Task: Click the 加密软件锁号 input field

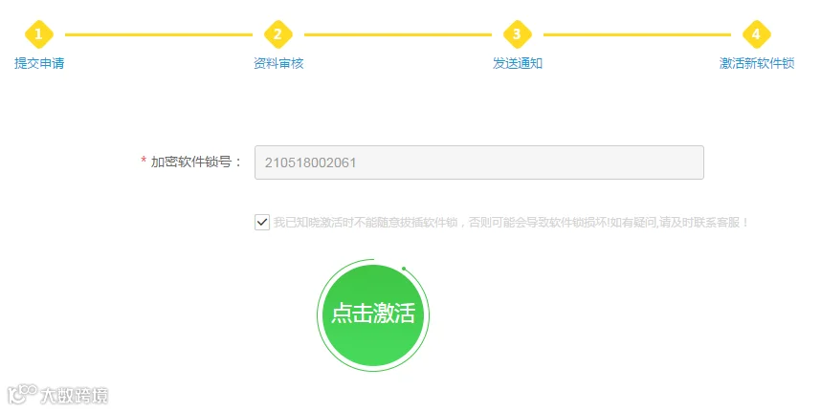Action: click(479, 162)
